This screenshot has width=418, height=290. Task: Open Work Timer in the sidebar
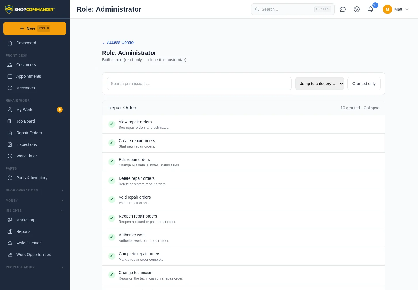click(35, 156)
